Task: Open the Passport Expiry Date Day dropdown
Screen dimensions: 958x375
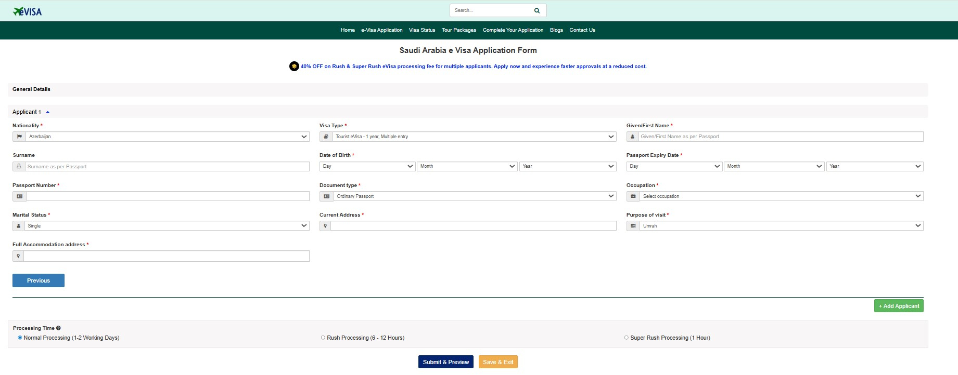Action: pos(674,166)
